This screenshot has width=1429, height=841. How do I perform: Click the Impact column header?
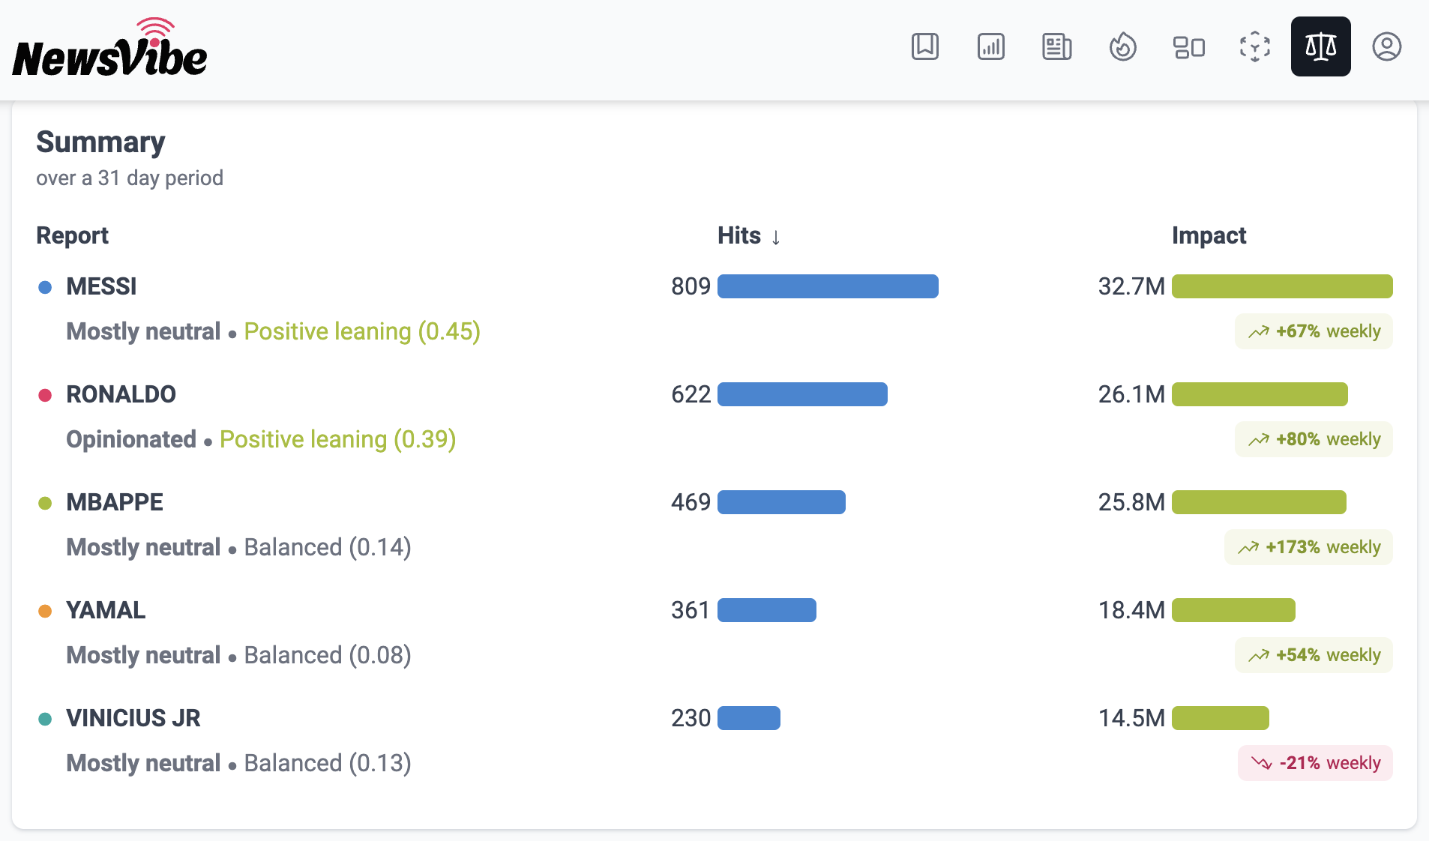coord(1209,235)
